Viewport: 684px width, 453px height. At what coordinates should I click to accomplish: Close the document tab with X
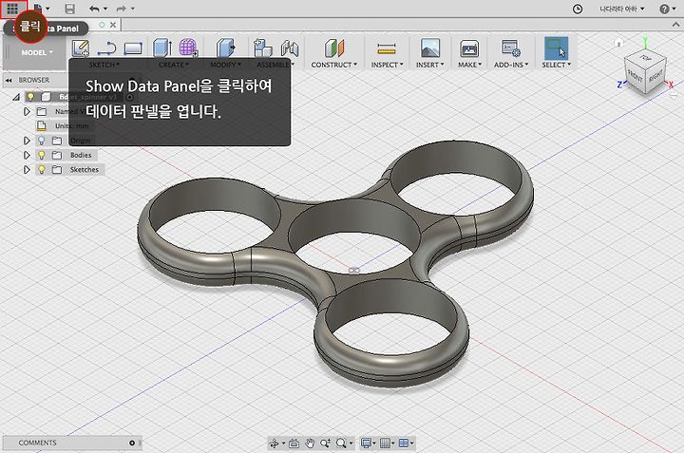coord(113,25)
